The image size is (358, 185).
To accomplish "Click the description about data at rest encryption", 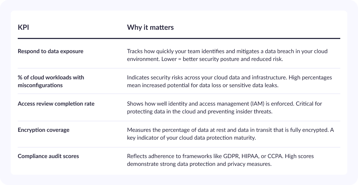I will 230,134.
